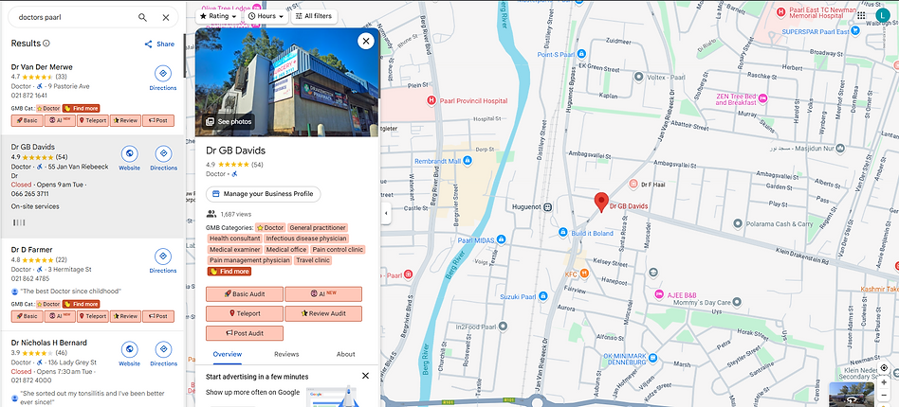899x407 pixels.
Task: Open the Rating filter dropdown
Action: 218,17
